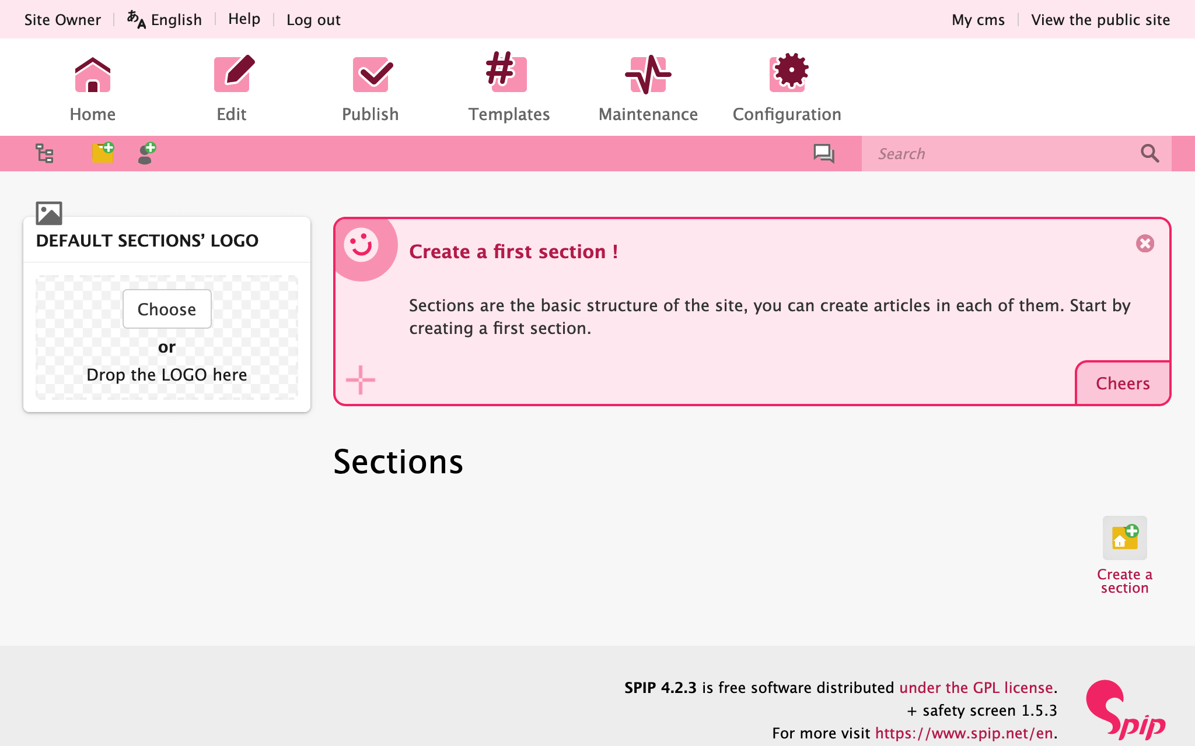The height and width of the screenshot is (746, 1195).
Task: Open the forum messages icon
Action: pyautogui.click(x=823, y=153)
